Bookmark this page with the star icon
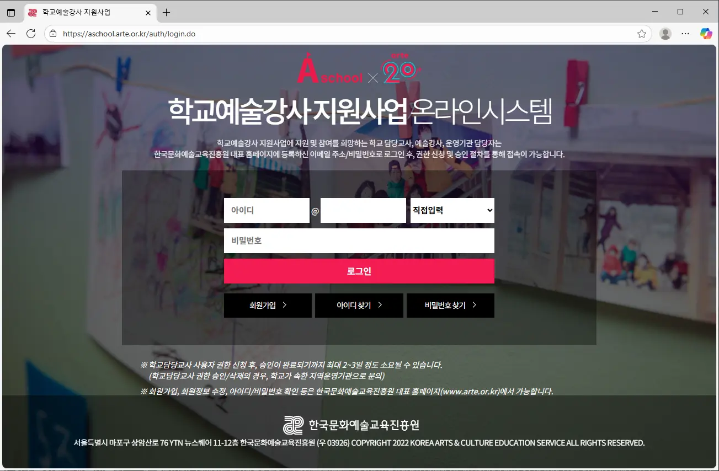 [x=641, y=33]
